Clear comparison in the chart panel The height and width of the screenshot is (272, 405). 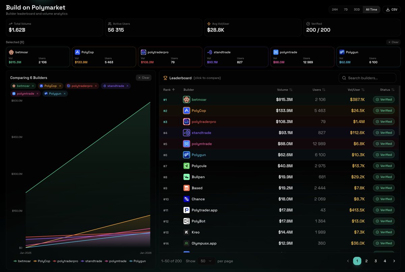(x=144, y=78)
